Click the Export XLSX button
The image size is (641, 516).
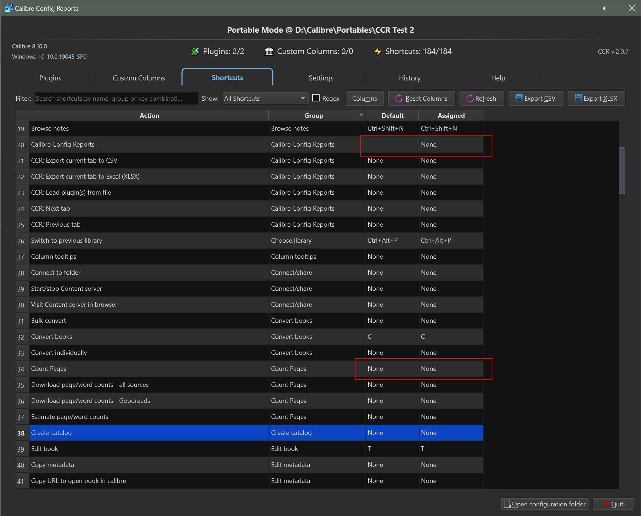(596, 98)
